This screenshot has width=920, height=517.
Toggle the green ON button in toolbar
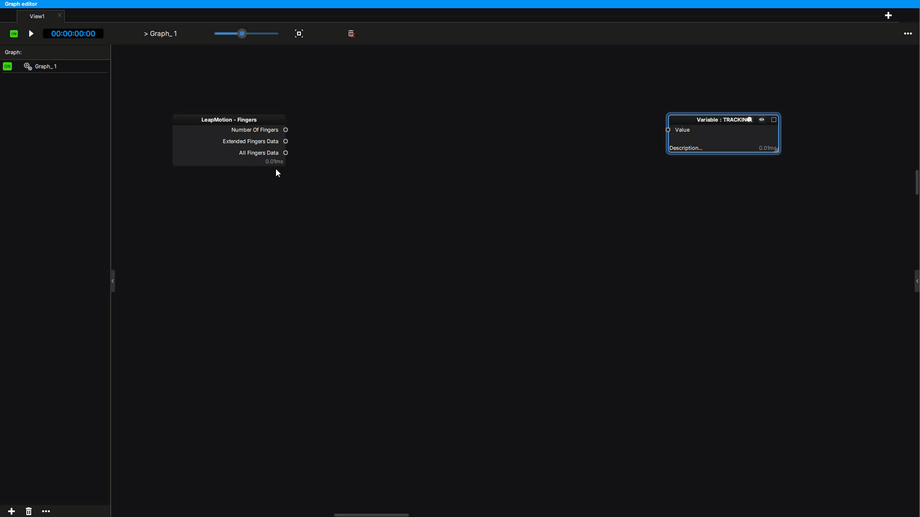tap(14, 34)
